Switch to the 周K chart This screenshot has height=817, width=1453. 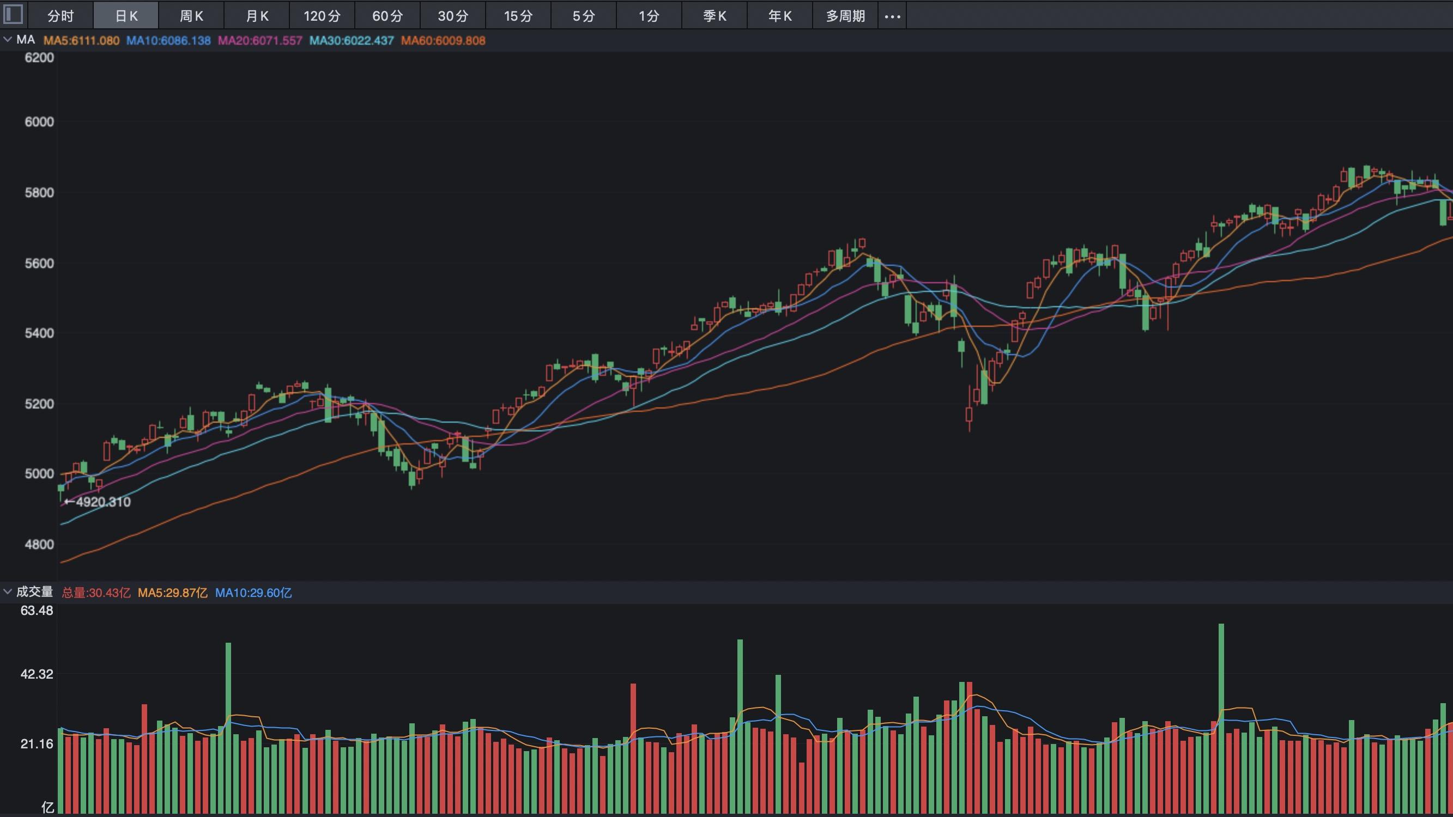click(x=191, y=16)
